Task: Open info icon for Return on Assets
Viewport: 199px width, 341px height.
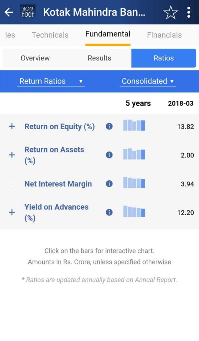Action: pos(109,155)
